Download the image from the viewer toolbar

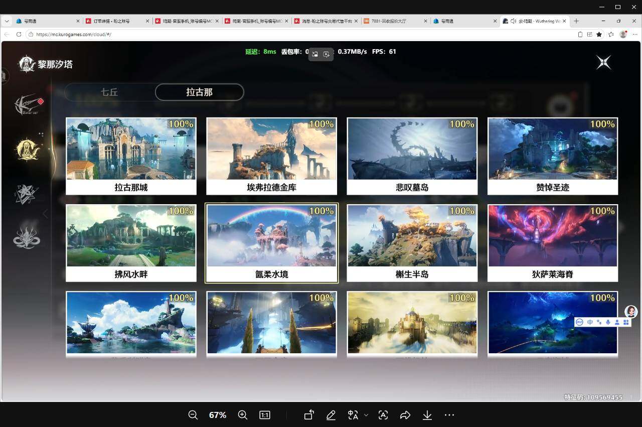[x=427, y=415]
